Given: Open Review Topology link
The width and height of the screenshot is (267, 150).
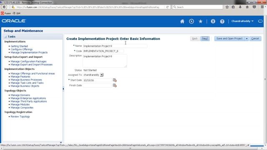Looking at the screenshot, I should point(20,117).
